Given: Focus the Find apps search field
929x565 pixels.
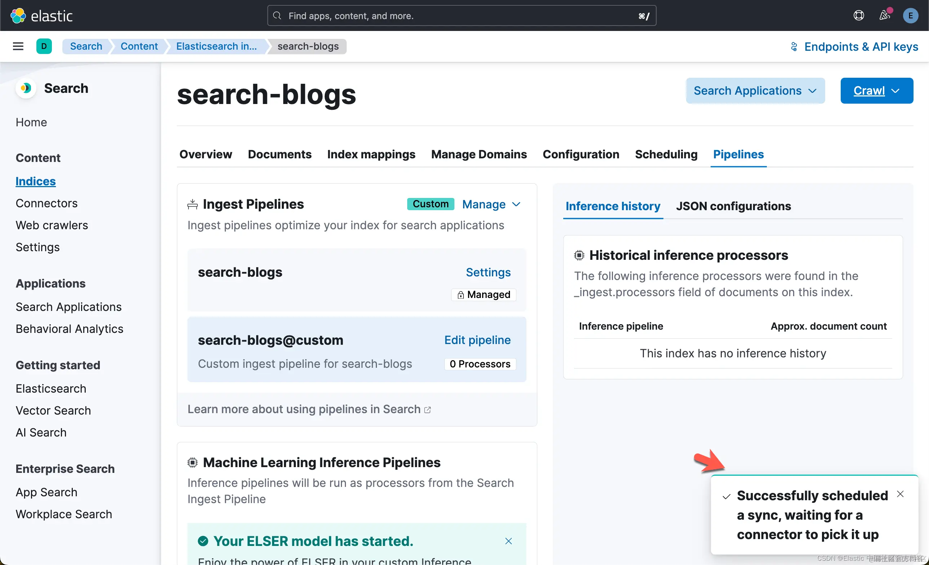Looking at the screenshot, I should (x=461, y=16).
